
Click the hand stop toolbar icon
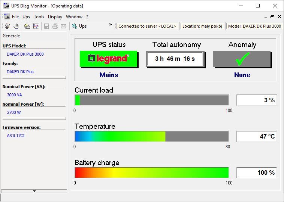[16, 26]
